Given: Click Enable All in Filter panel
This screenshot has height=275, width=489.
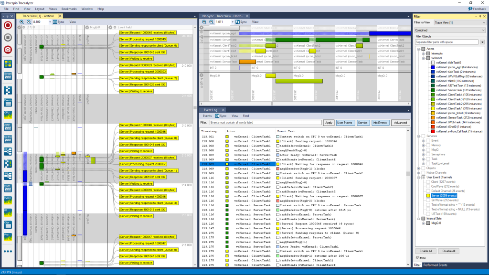Looking at the screenshot, I should 425,251.
